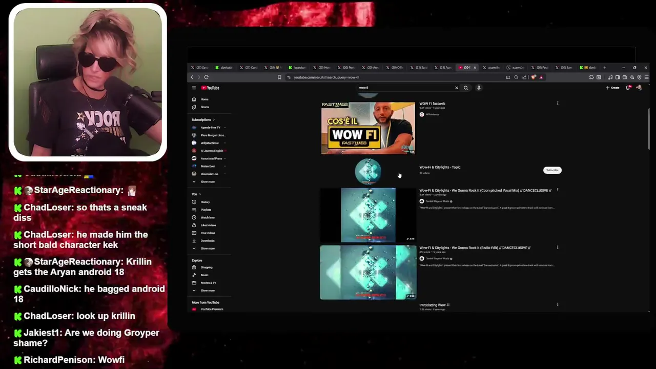Open more options for Coon pitched Vocal Mix video
Image resolution: width=656 pixels, height=369 pixels.
point(558,190)
